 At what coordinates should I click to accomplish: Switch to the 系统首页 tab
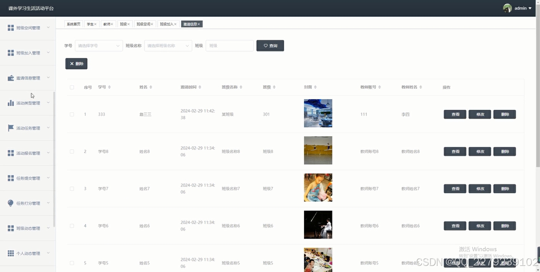tap(73, 24)
